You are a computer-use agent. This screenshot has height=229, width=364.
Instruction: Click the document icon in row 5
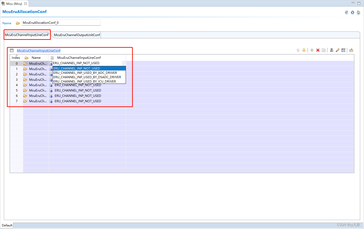(x=51, y=90)
